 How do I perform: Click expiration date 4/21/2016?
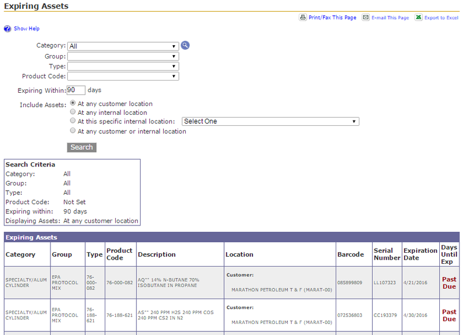point(415,283)
